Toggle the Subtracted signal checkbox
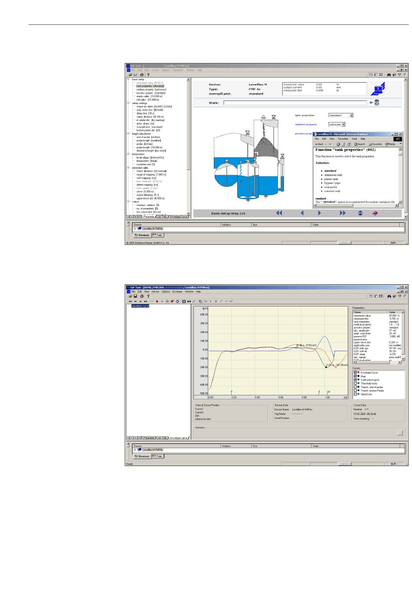Image resolution: width=412 pixels, height=594 pixels. tap(356, 380)
